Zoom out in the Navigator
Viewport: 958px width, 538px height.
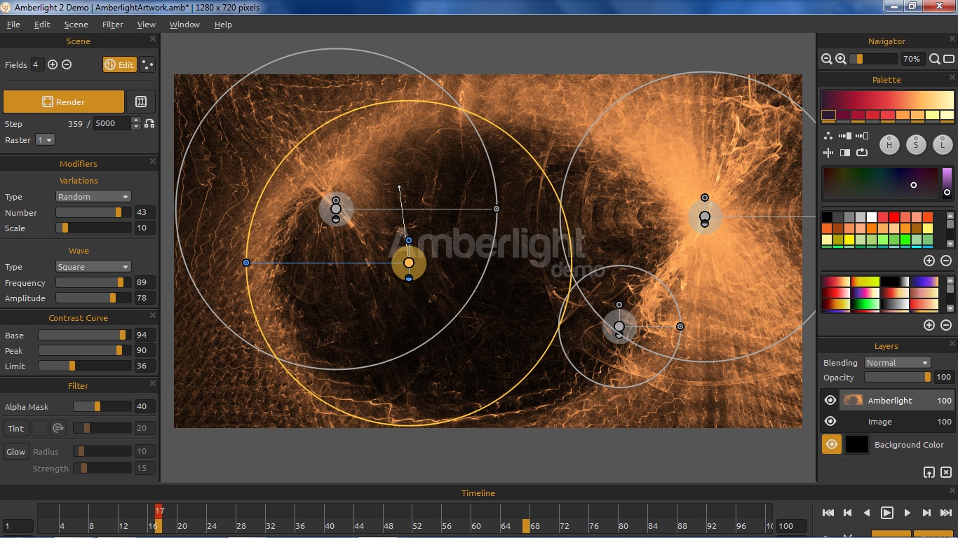(827, 60)
